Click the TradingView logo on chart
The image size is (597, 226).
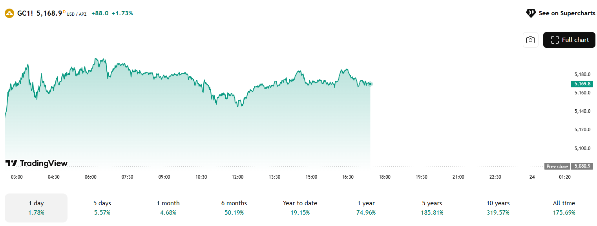tap(37, 163)
